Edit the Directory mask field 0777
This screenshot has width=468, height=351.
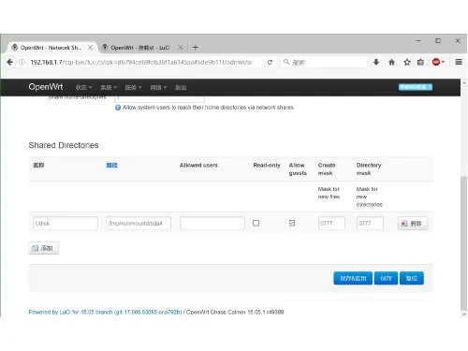pyautogui.click(x=370, y=223)
